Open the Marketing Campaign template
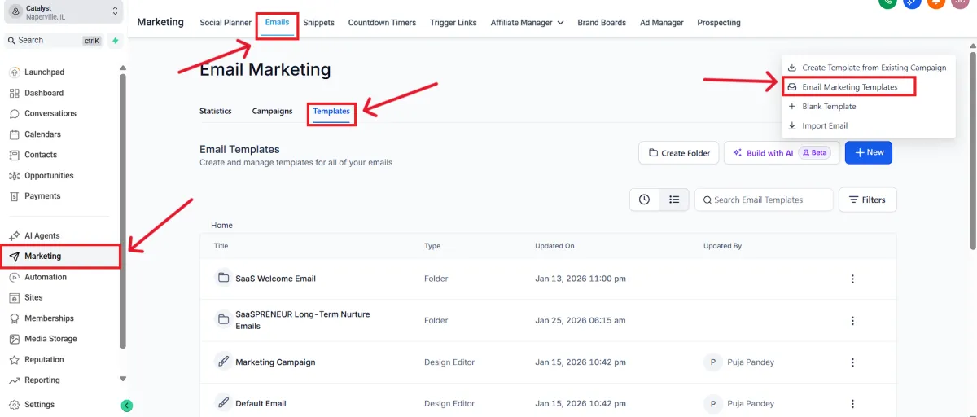The image size is (977, 417). (275, 362)
